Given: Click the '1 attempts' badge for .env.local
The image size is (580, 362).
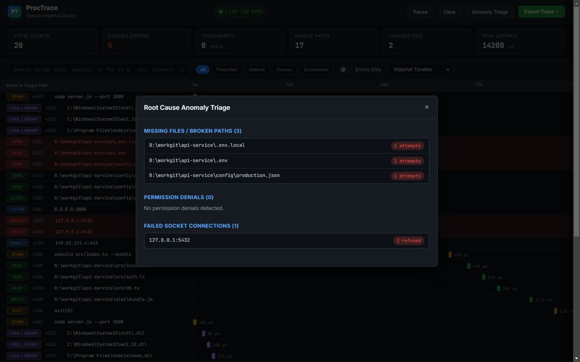Looking at the screenshot, I should coord(407,146).
